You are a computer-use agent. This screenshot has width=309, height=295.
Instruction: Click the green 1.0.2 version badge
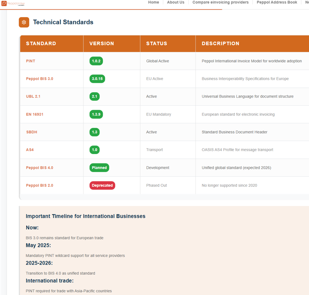(96, 61)
